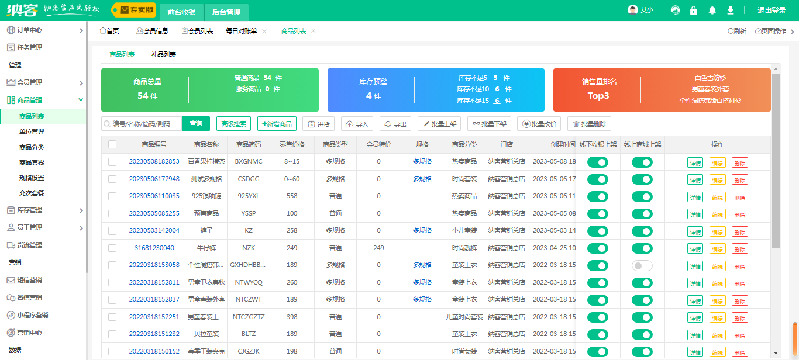This screenshot has height=360, width=799.
Task: Click the download icon in header
Action: [731, 11]
